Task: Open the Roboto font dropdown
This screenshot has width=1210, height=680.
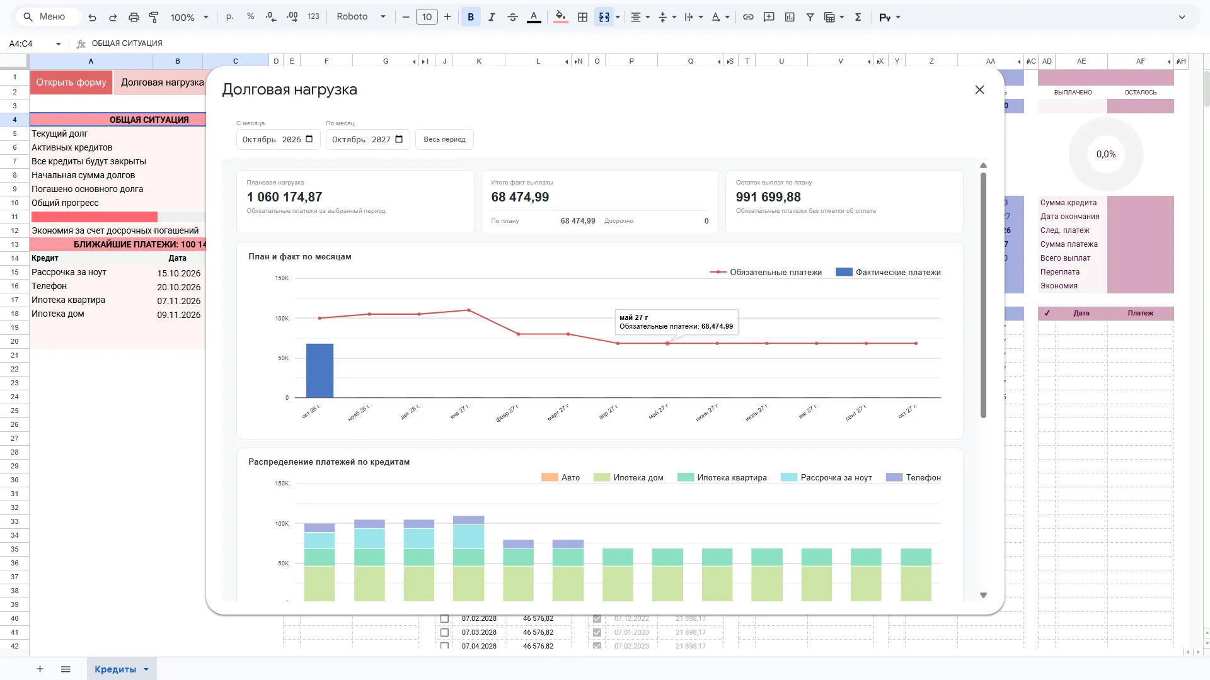Action: tap(360, 17)
